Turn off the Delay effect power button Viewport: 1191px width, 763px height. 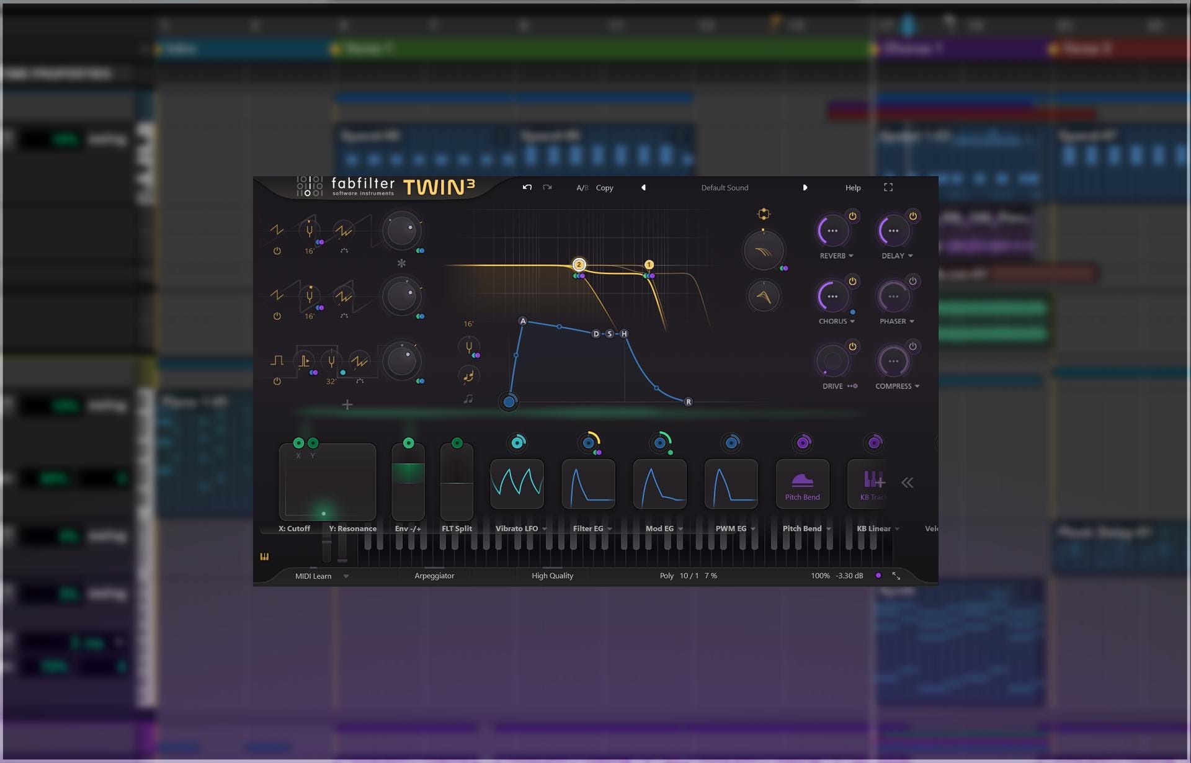coord(913,216)
